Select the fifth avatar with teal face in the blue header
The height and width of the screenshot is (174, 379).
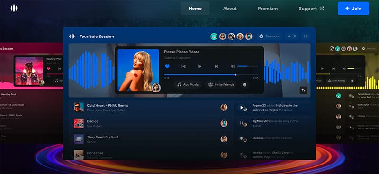point(249,37)
